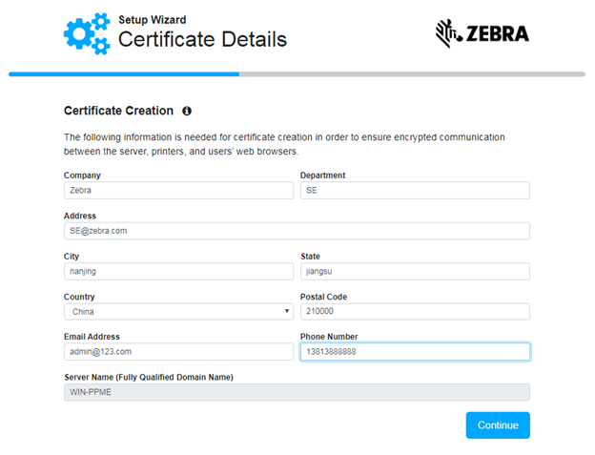This screenshot has height=455, width=595.
Task: Click the Certificate Creation section heading
Action: (x=118, y=111)
